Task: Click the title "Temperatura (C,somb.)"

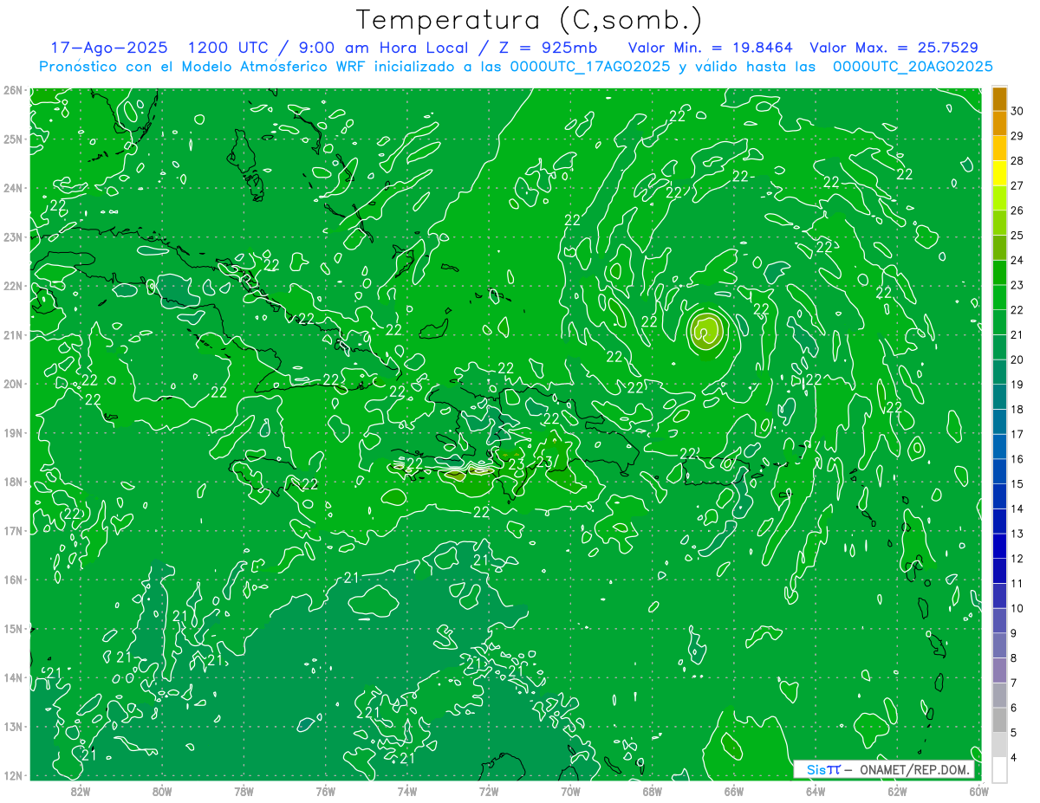Action: (x=530, y=21)
